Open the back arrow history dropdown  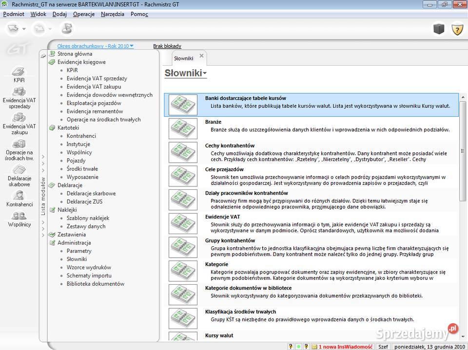24,29
